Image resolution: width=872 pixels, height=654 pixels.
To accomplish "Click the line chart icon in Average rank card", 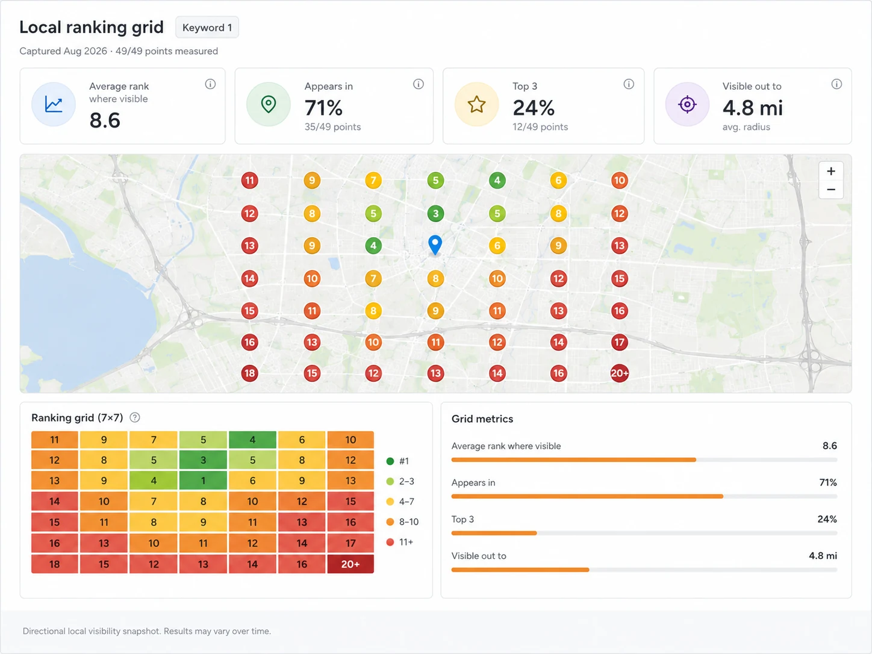I will tap(54, 104).
